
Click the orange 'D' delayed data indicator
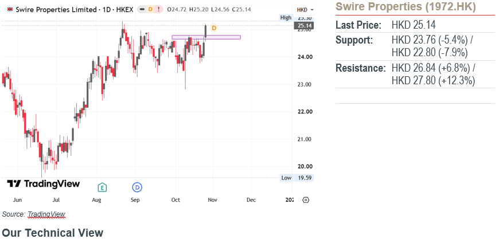coord(150,10)
